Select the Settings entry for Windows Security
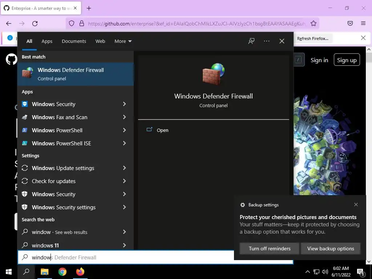This screenshot has height=279, width=372. (x=76, y=194)
